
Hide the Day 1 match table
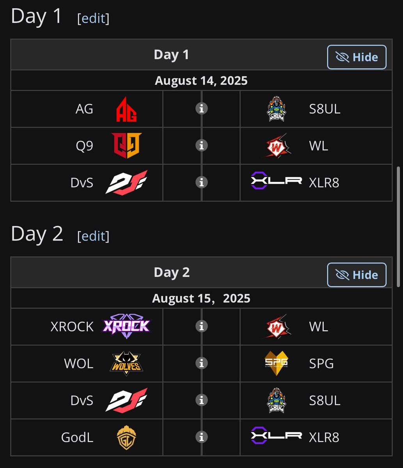click(357, 57)
